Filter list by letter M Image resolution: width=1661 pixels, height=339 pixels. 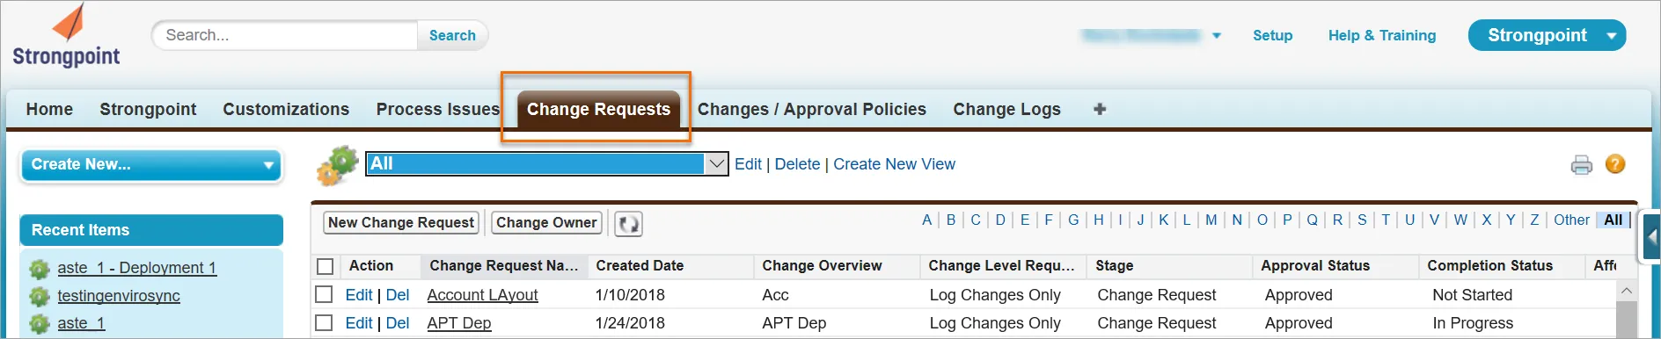coord(1211,220)
